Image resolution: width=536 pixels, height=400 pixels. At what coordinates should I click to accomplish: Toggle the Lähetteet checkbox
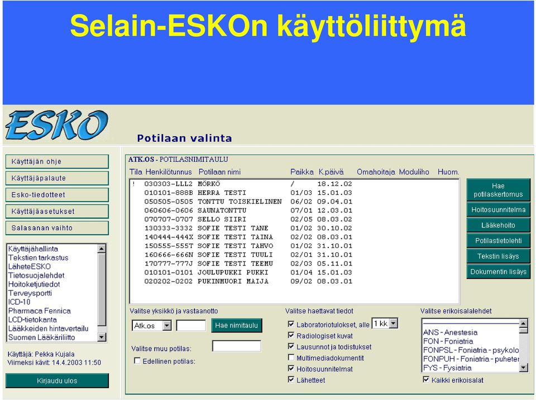291,379
